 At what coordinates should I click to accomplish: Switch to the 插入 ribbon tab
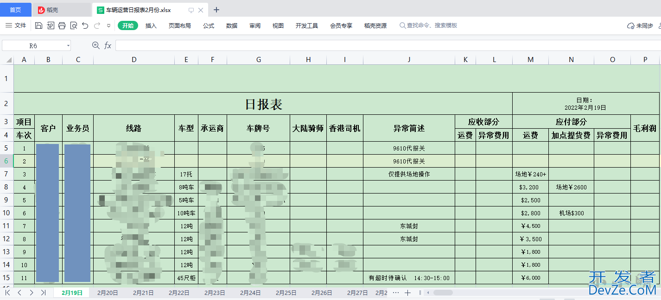point(151,26)
